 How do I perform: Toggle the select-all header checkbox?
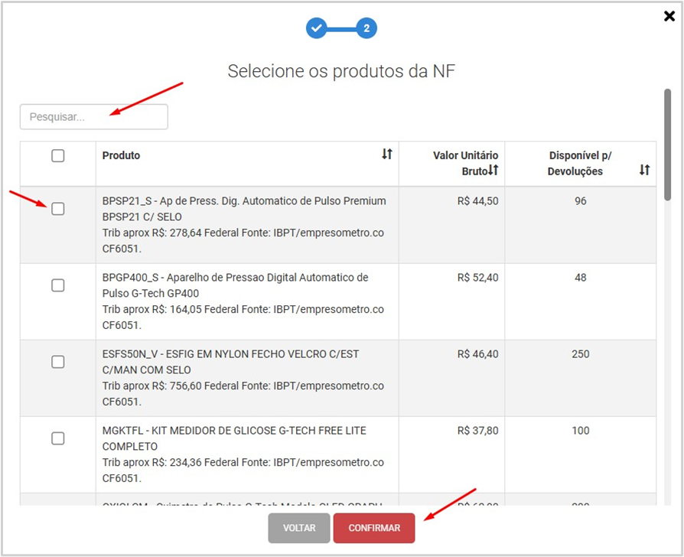tap(58, 156)
